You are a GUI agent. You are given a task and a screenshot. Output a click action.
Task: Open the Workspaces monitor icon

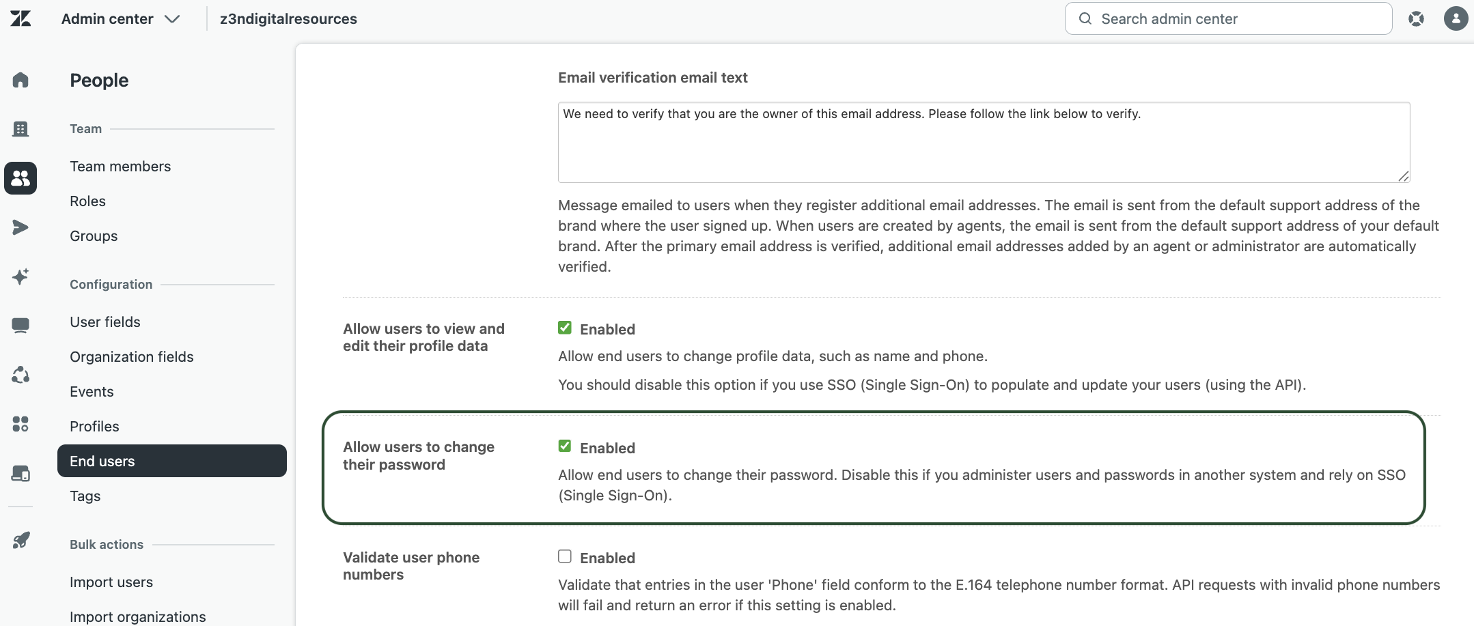click(x=20, y=326)
